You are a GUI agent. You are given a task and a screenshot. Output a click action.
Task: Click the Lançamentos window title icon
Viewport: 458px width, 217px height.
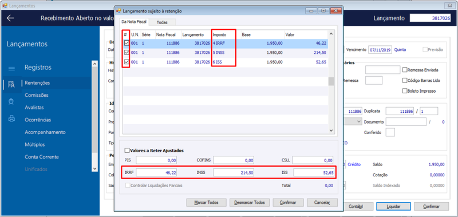tap(5, 6)
